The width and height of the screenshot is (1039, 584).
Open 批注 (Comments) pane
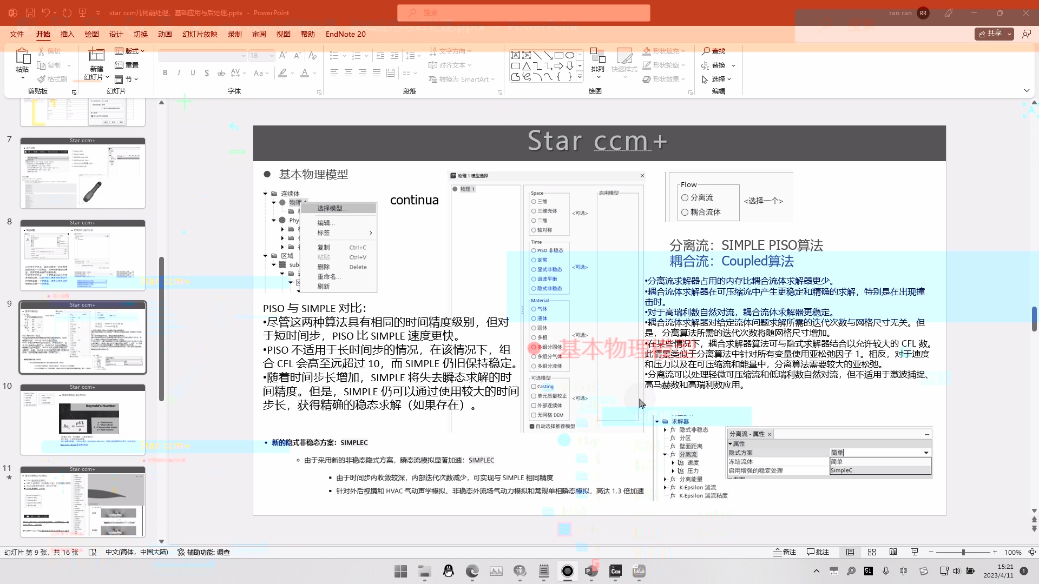coord(818,552)
